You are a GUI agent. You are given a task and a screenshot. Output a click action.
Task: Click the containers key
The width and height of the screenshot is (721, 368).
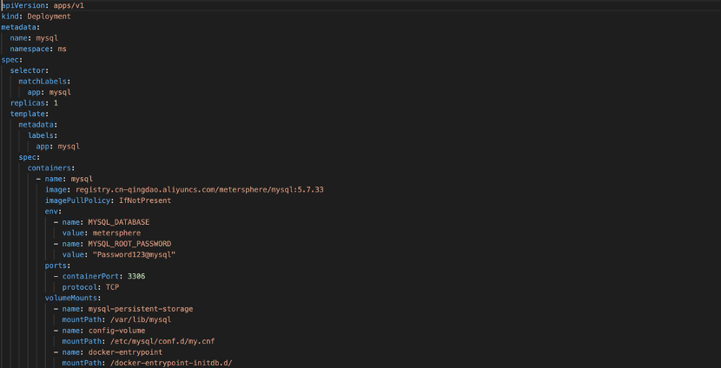(x=50, y=168)
